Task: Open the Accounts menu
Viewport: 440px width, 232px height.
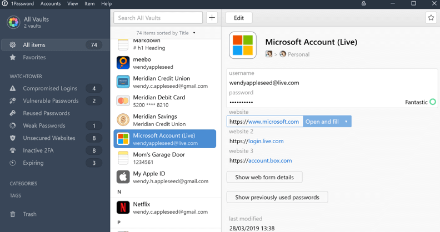Action: click(51, 4)
